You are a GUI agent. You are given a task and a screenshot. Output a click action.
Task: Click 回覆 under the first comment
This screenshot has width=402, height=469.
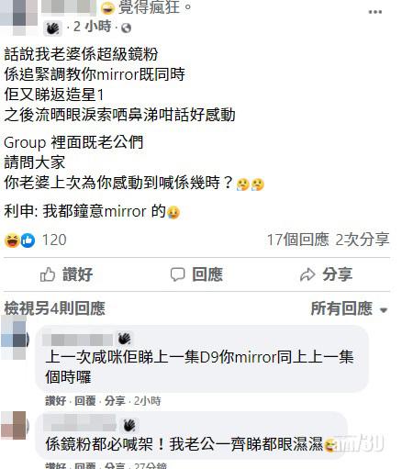coord(85,401)
